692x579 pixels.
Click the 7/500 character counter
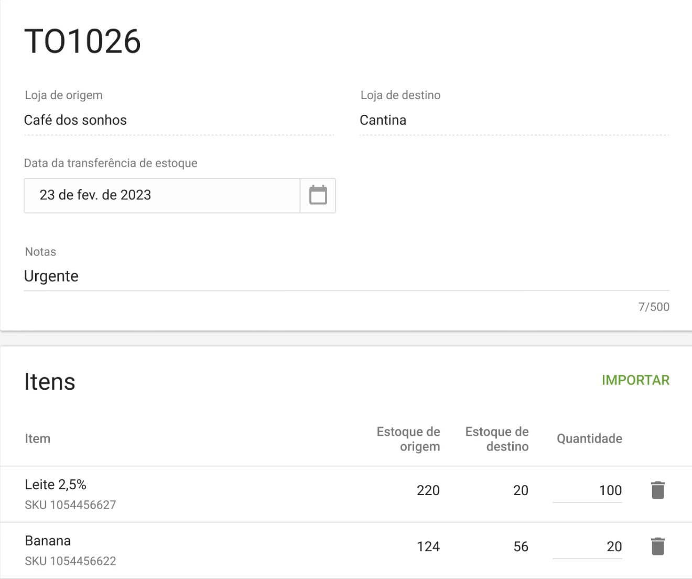[x=653, y=307]
